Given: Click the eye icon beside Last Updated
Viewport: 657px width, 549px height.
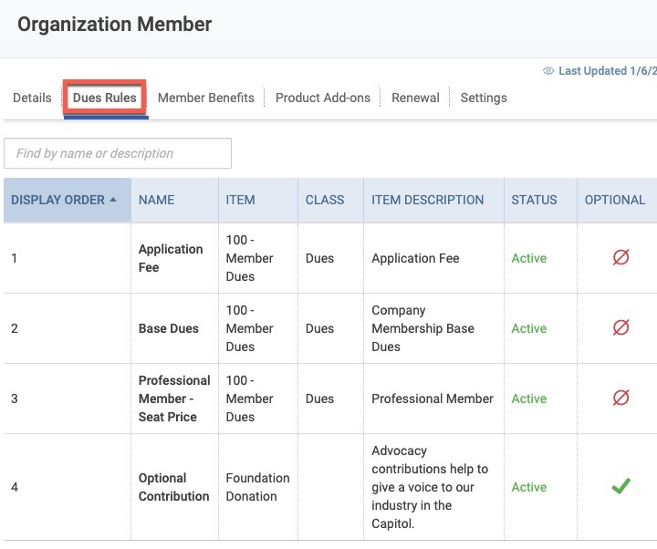Looking at the screenshot, I should click(548, 71).
